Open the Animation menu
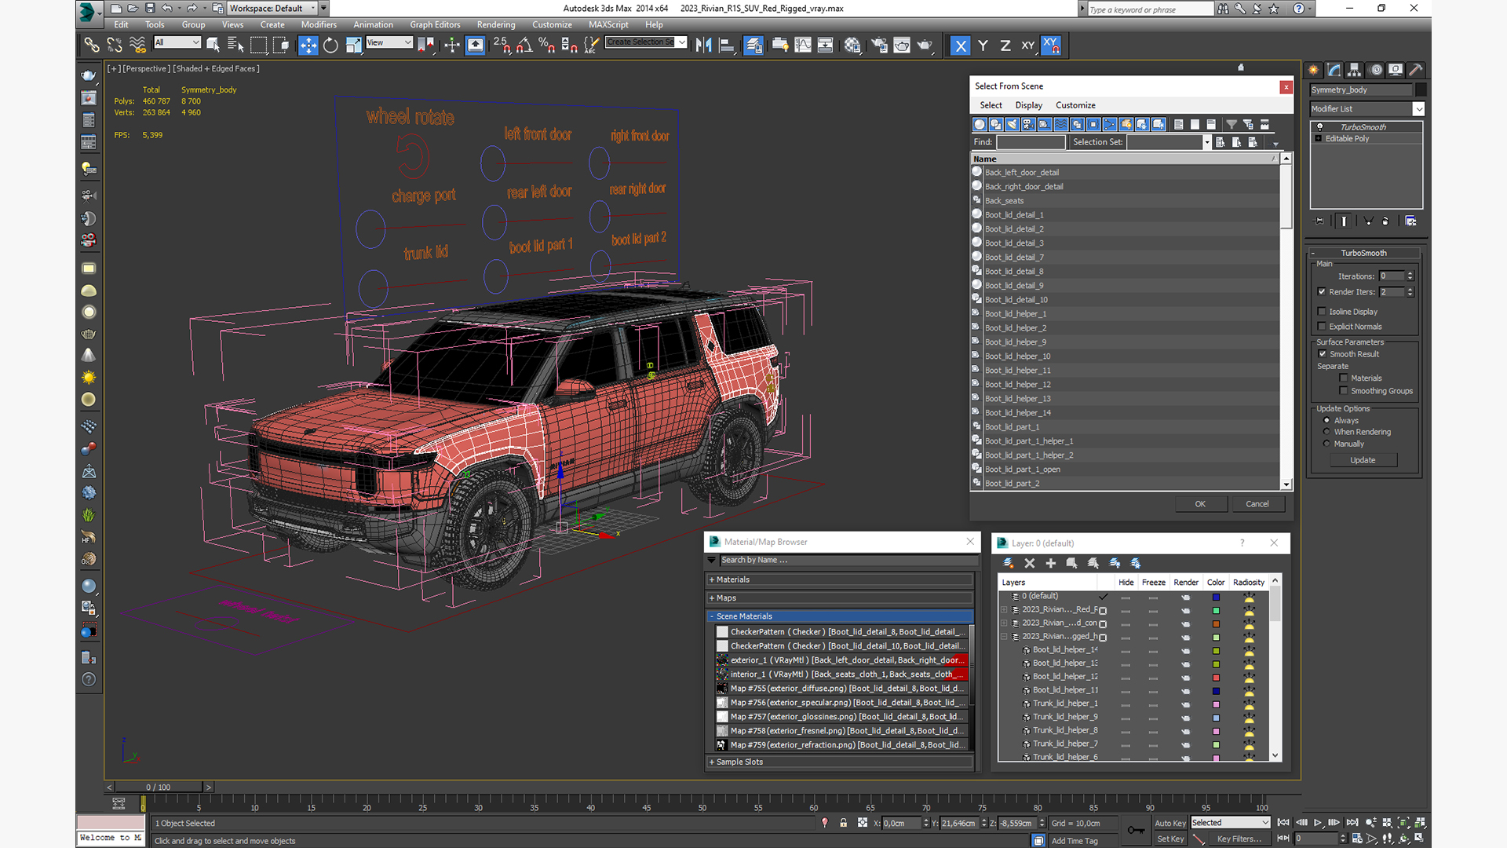The width and height of the screenshot is (1507, 848). 373,24
